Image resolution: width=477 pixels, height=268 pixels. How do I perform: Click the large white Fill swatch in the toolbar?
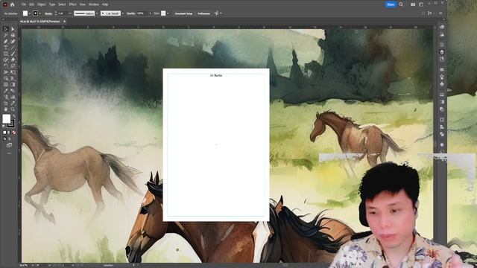[7, 118]
